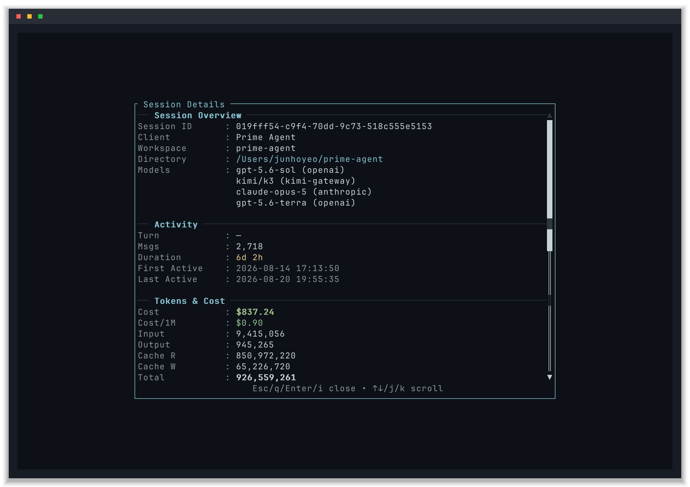
Task: Click the Client value Prime Agent
Action: 266,137
